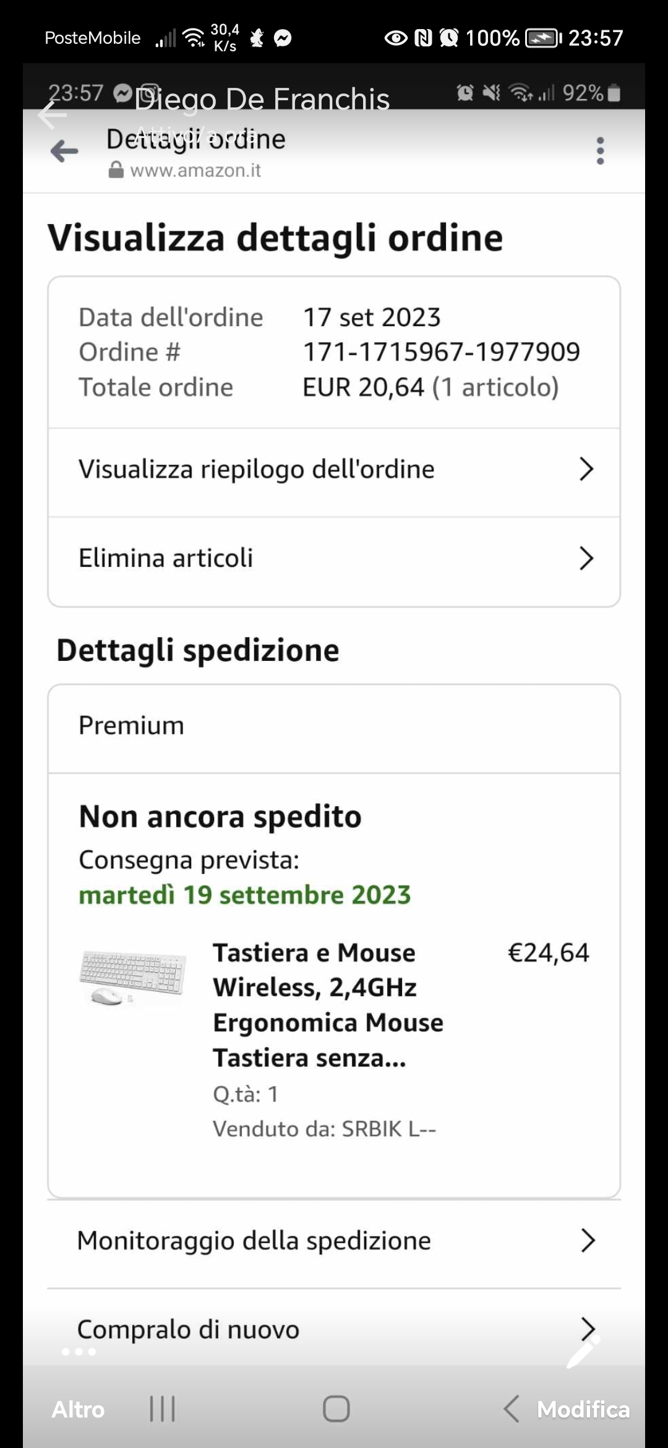Open the Compralo di nuovo chevron

click(x=588, y=1329)
